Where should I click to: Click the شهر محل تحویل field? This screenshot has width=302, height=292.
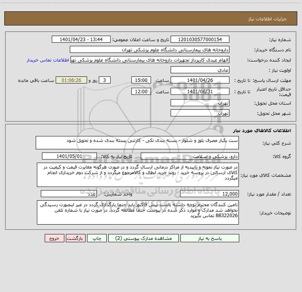(200, 113)
